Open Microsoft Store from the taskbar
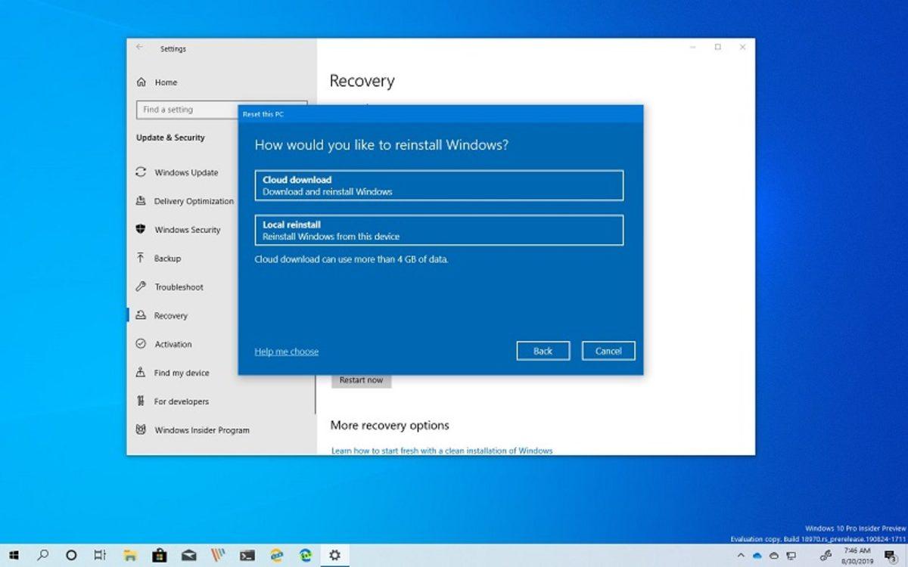This screenshot has width=908, height=567. pos(160,556)
